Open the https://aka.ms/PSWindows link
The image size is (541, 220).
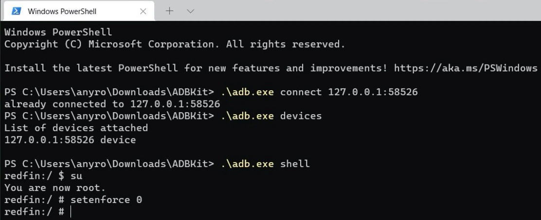point(465,68)
